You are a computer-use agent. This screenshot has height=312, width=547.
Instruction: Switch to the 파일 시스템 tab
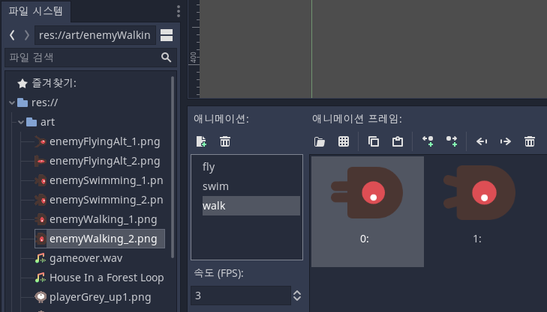pos(35,11)
